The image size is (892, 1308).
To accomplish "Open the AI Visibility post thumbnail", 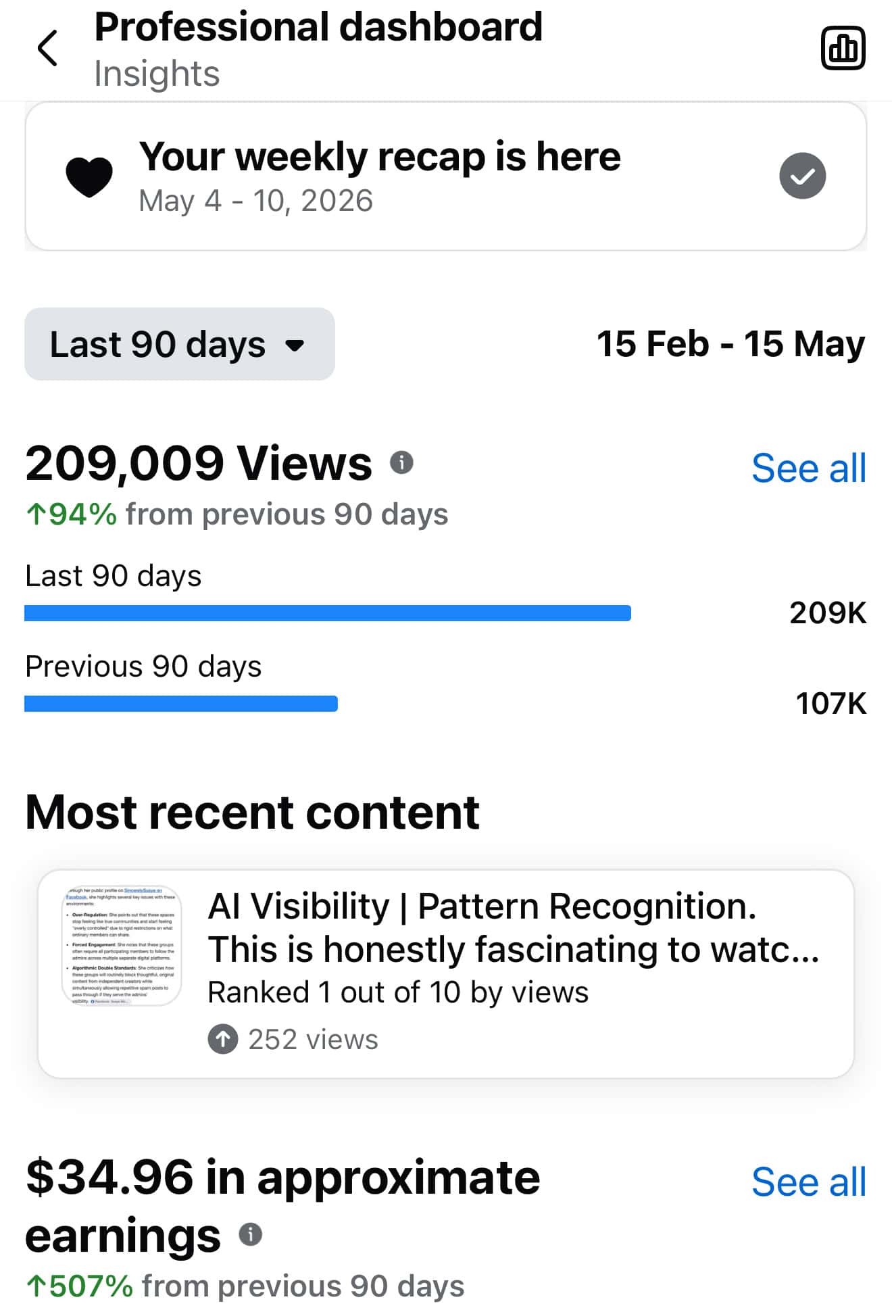I will tap(122, 945).
